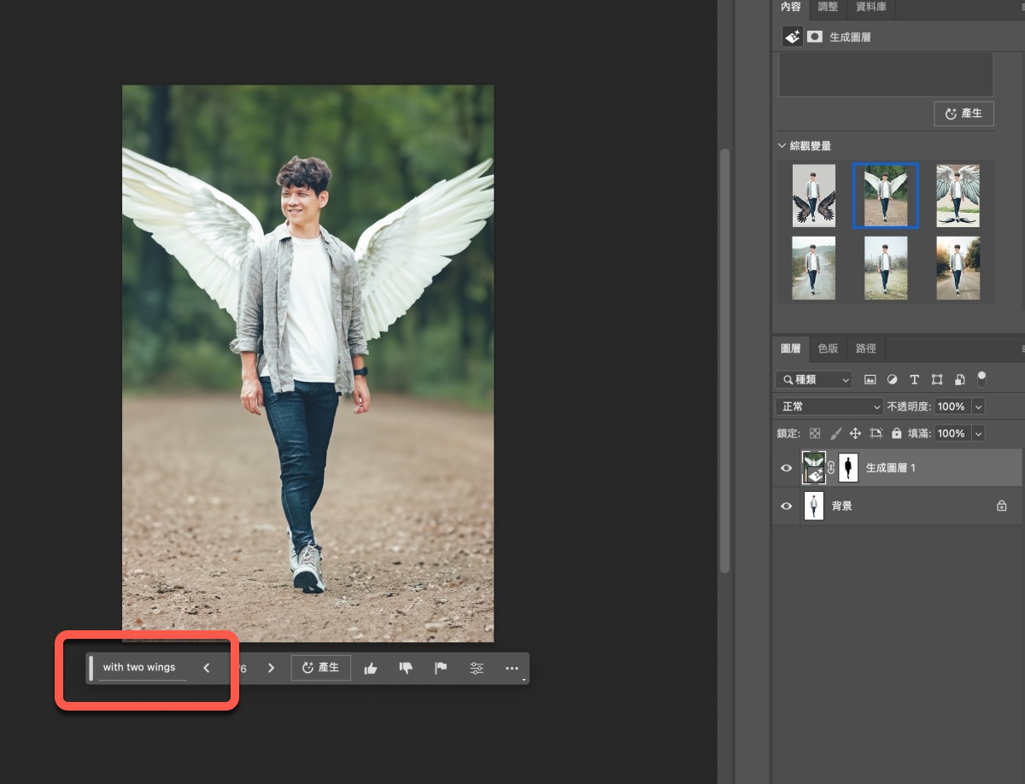Click the lock position move icon
The width and height of the screenshot is (1025, 784).
click(855, 434)
